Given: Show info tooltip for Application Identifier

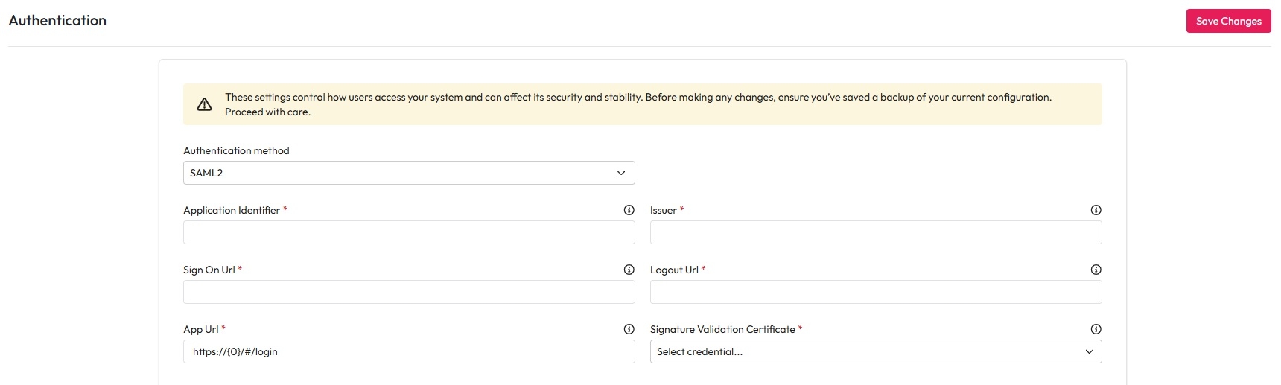Looking at the screenshot, I should (x=629, y=210).
